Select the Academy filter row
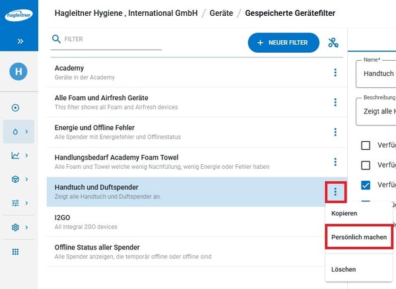Viewport: 396px width, 289px height. tap(197, 73)
